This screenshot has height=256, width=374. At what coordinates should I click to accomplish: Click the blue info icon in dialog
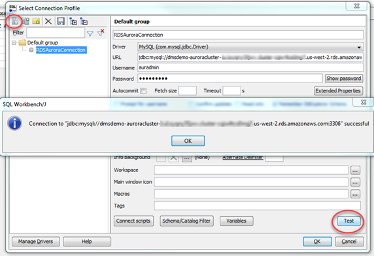[x=14, y=124]
